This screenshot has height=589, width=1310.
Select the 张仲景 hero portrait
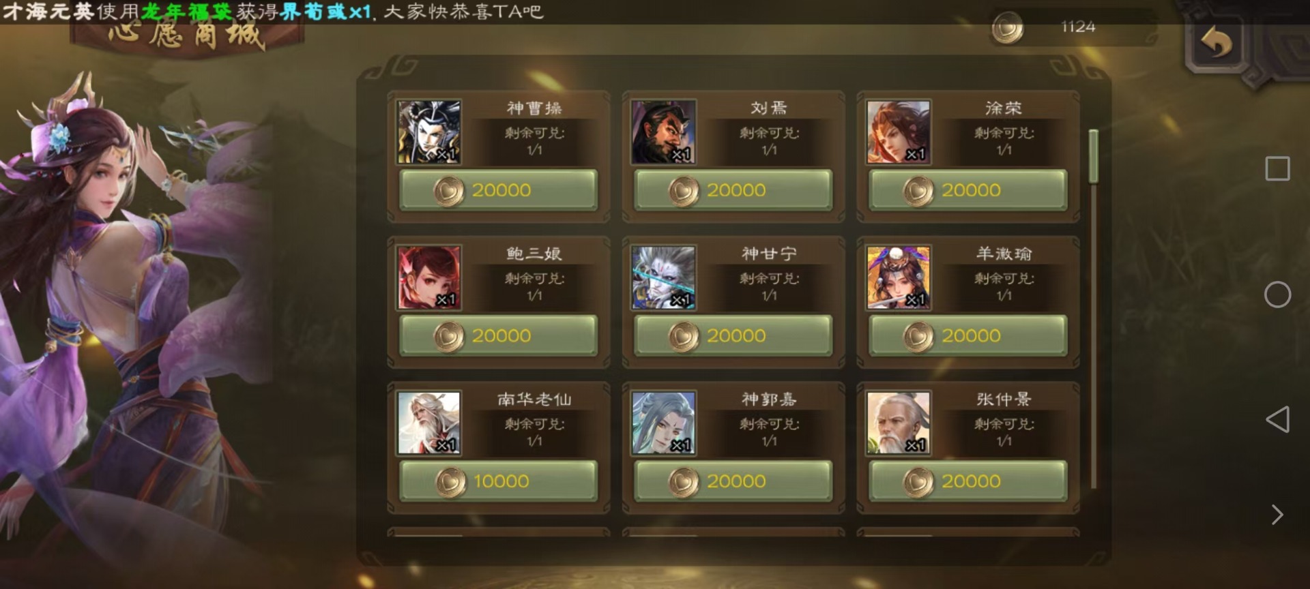(x=899, y=423)
